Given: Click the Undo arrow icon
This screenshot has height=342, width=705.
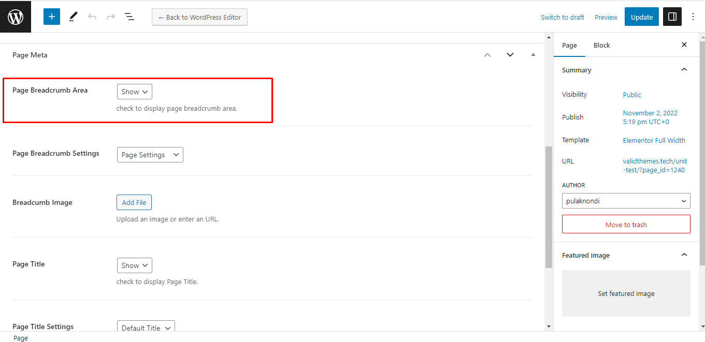Looking at the screenshot, I should click(92, 17).
